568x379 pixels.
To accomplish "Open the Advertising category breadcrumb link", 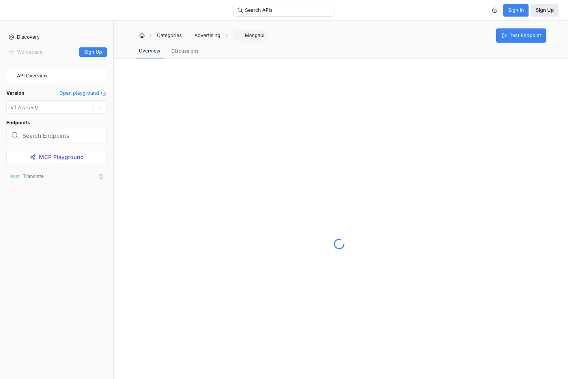I will click(x=207, y=35).
